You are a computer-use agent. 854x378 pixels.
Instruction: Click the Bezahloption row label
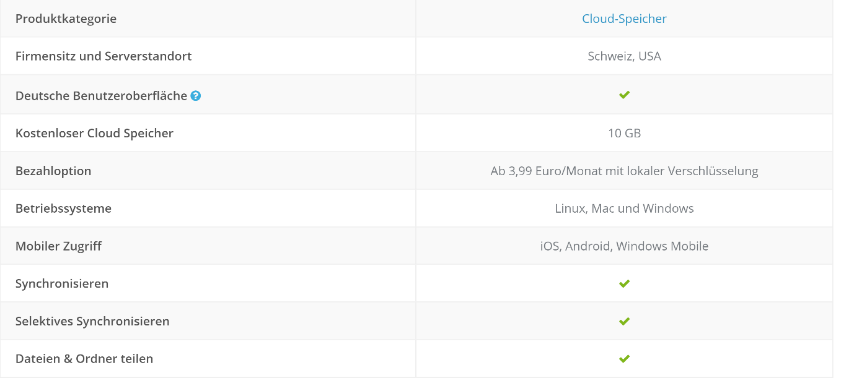click(53, 171)
